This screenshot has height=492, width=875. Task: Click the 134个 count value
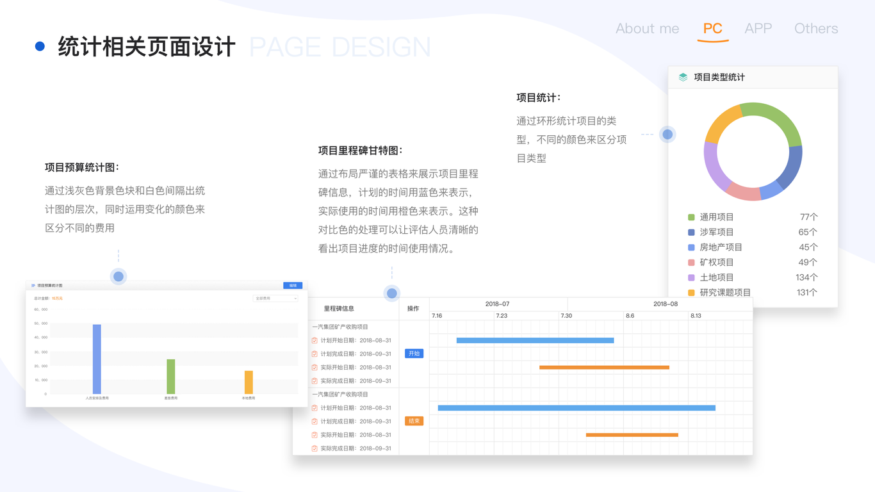pos(806,277)
